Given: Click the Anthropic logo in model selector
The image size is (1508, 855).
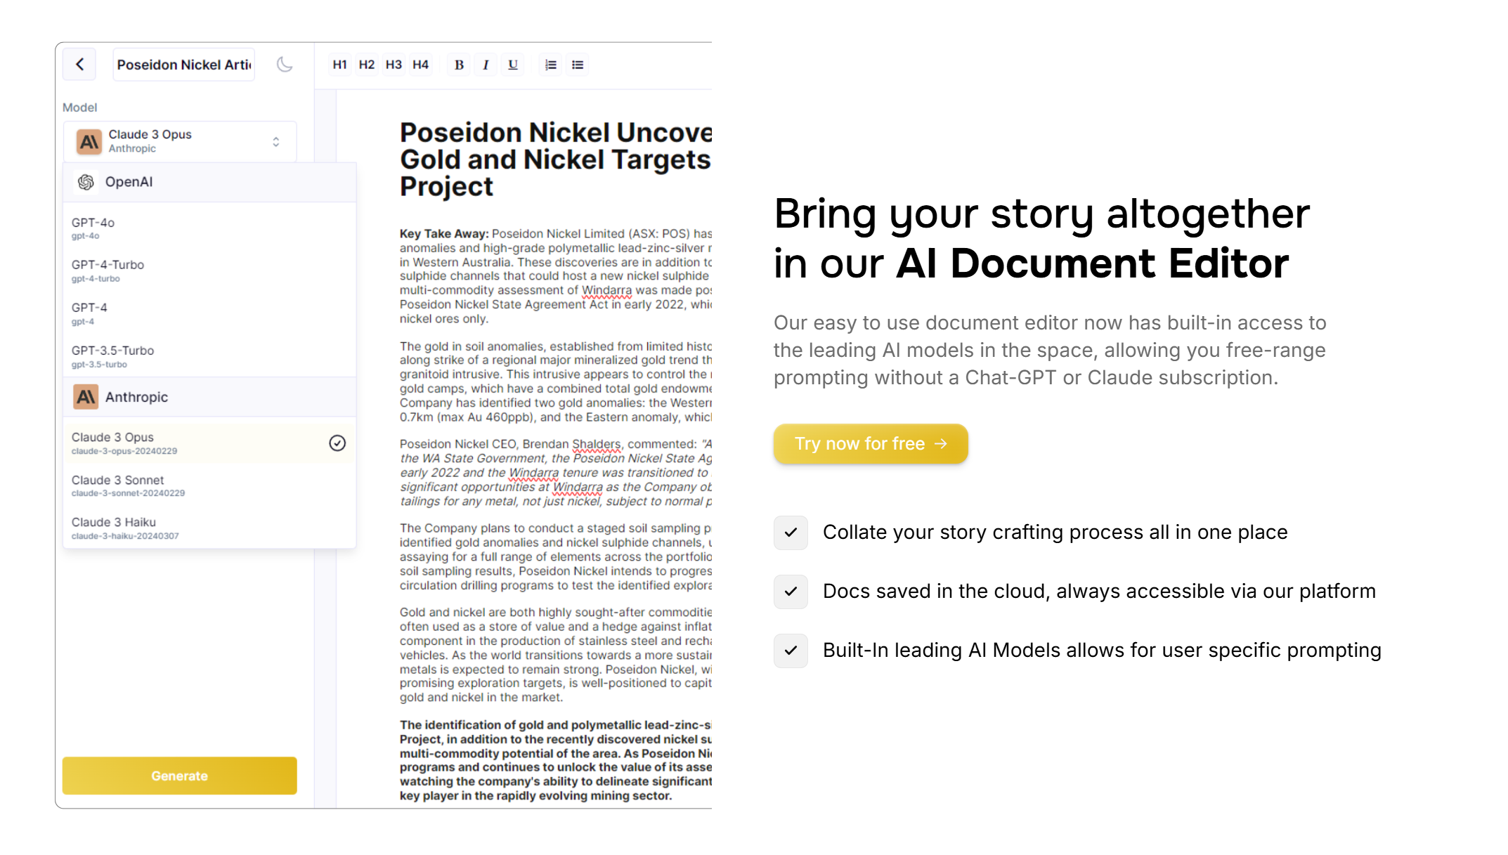Looking at the screenshot, I should click(x=89, y=142).
